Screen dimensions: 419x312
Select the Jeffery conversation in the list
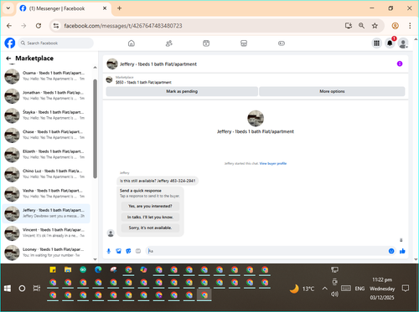coord(46,213)
